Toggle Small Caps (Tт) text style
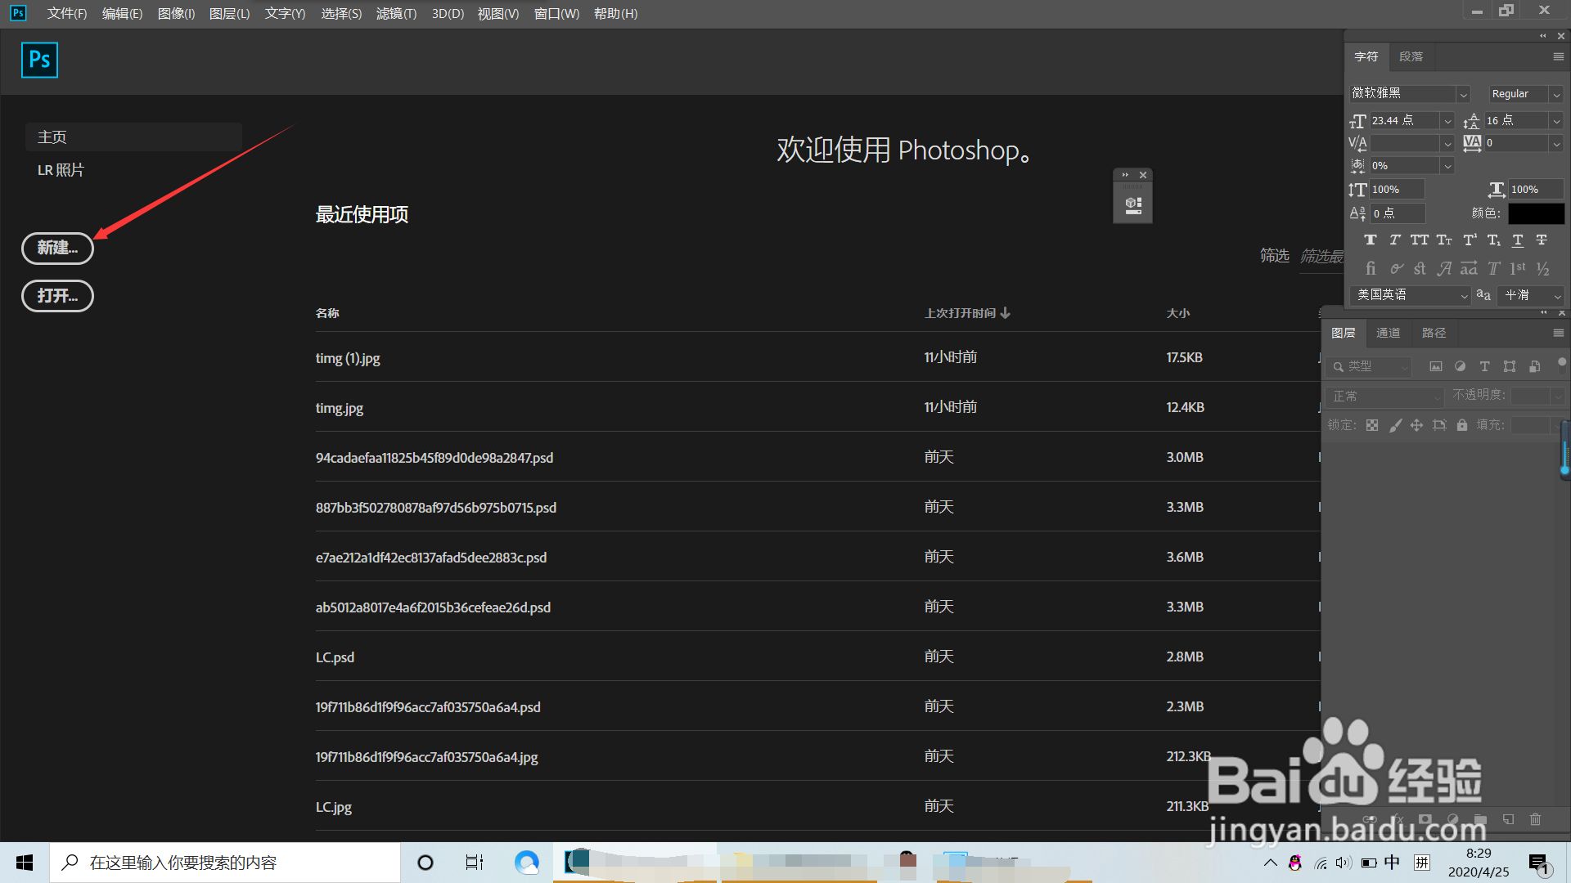Screen dimensions: 1571x883 coord(1444,240)
